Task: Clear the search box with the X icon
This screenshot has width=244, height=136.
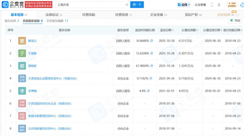Action: click(x=127, y=5)
